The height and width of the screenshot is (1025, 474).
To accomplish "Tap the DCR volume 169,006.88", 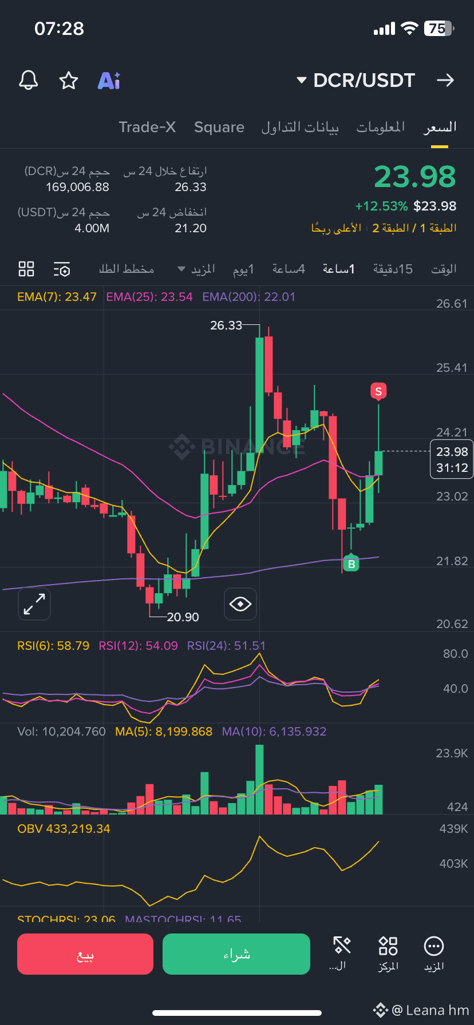I will pyautogui.click(x=77, y=187).
